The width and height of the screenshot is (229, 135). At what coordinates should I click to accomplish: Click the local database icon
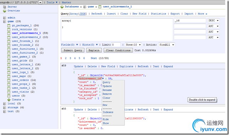click(5, 103)
